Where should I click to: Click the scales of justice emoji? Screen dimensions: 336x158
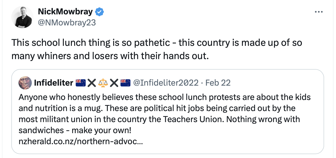tap(103, 83)
